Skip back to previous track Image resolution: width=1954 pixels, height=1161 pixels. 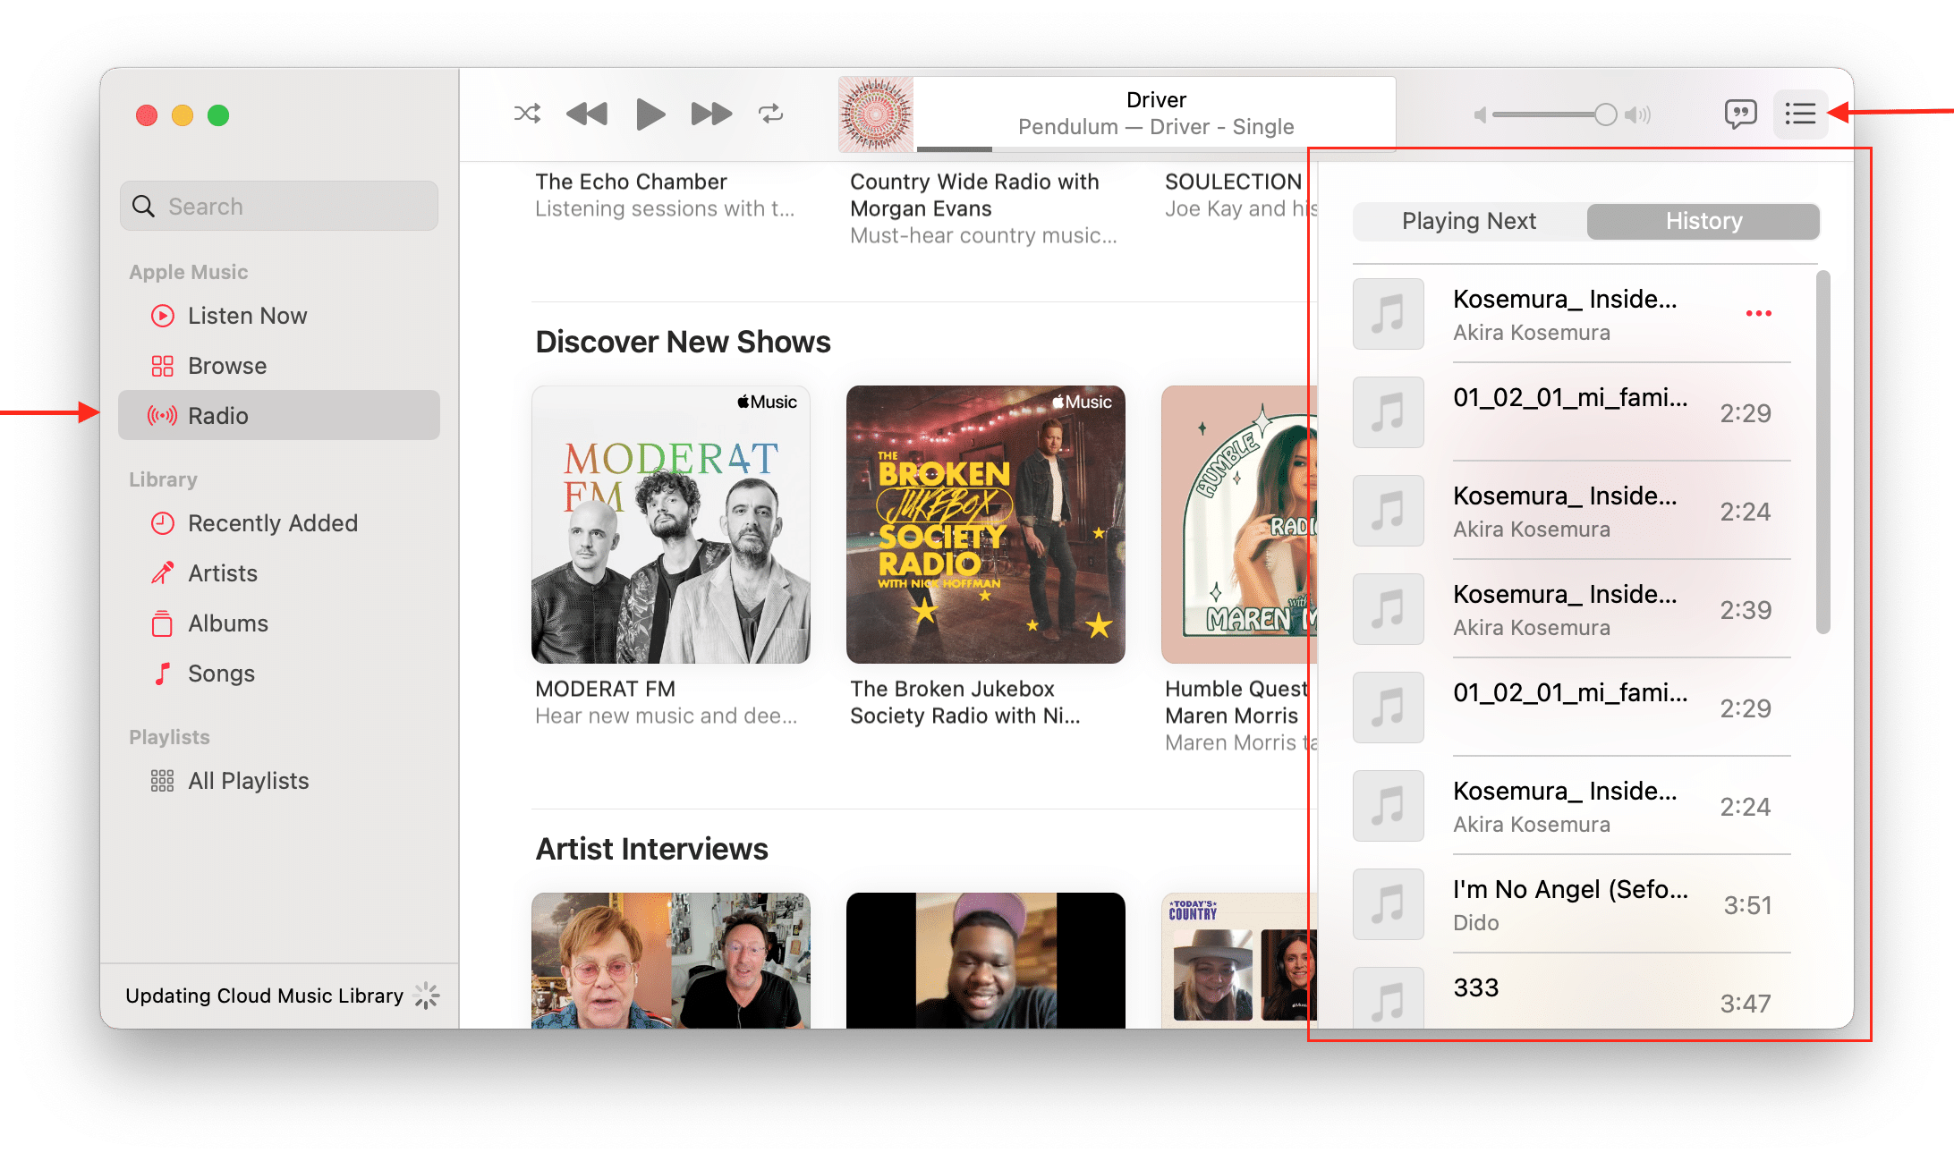[x=587, y=114]
